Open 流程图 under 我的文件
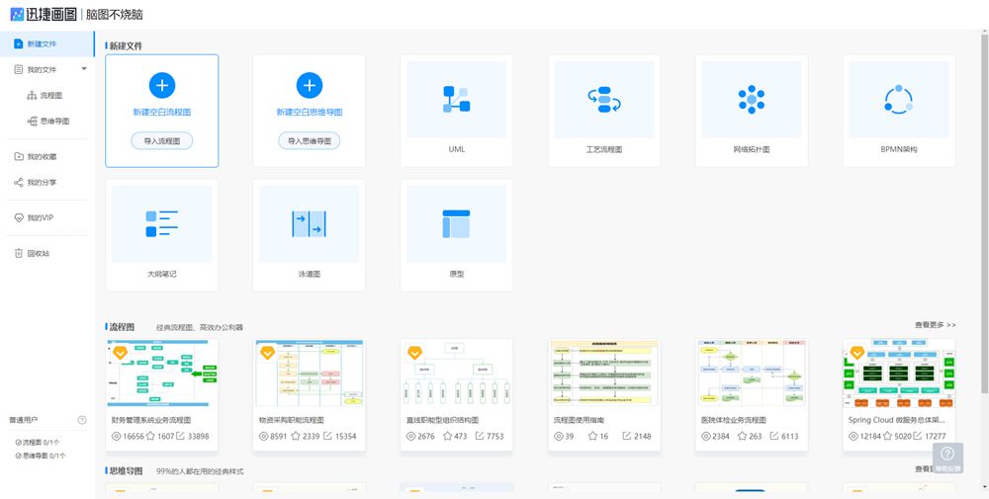The width and height of the screenshot is (989, 499). pos(50,96)
